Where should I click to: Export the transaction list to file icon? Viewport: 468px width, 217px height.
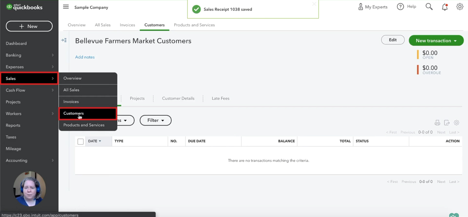click(447, 123)
